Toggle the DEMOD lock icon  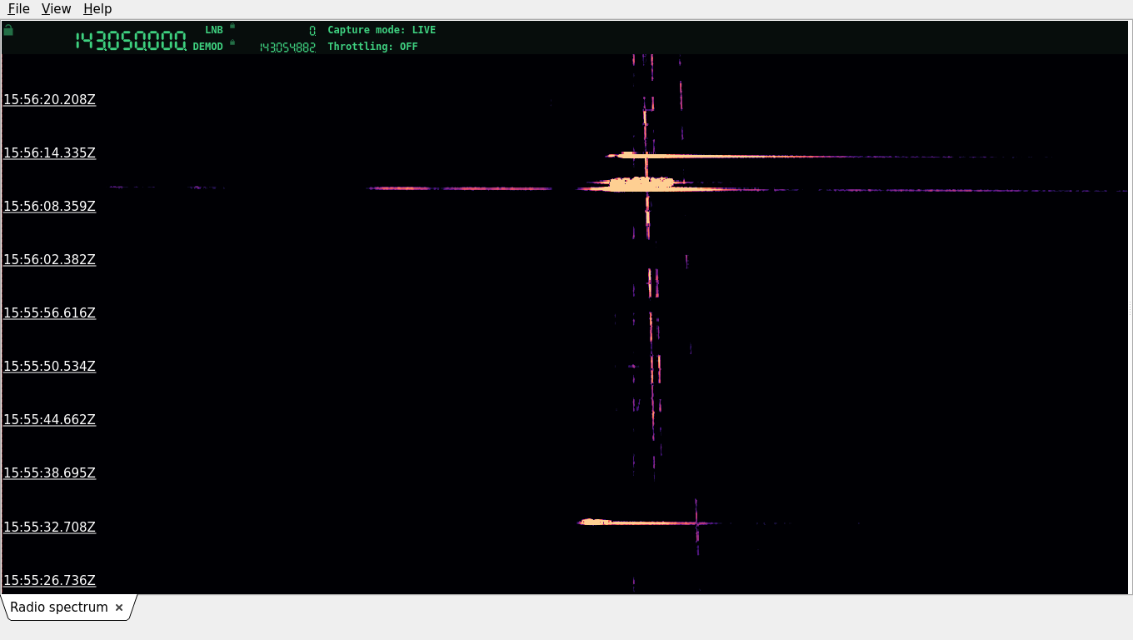pyautogui.click(x=232, y=42)
